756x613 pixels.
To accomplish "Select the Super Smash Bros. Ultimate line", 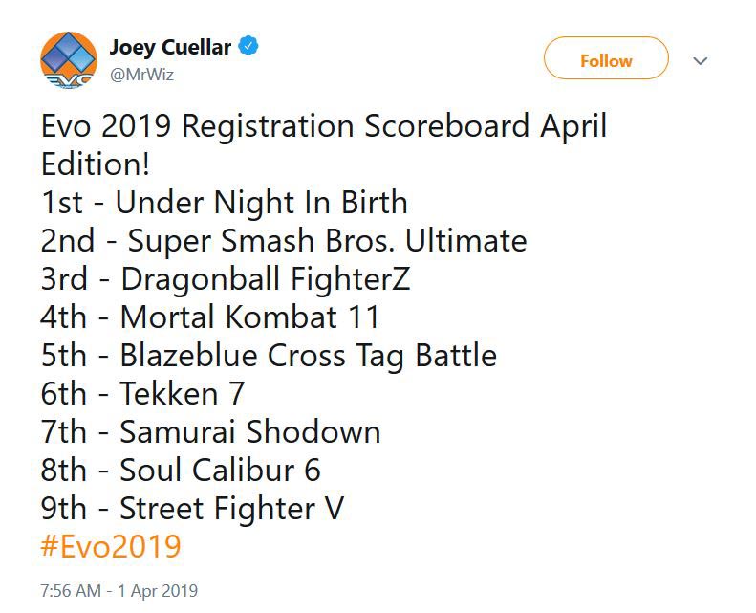I will [284, 240].
